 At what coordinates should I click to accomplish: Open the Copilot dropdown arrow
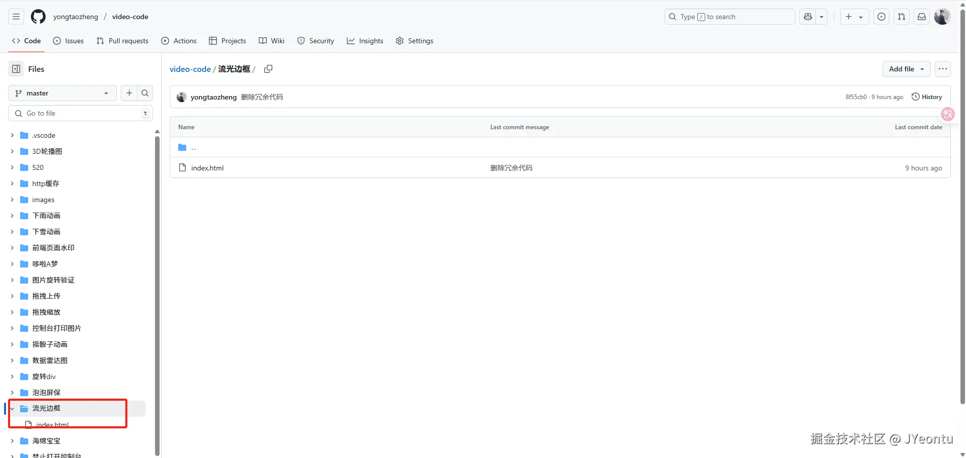click(x=822, y=17)
